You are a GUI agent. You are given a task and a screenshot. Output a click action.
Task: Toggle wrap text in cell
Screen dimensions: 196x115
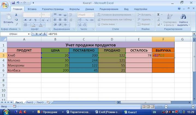(70, 15)
